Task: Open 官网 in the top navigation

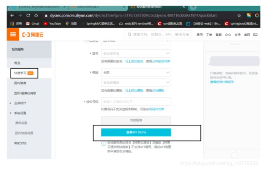Action: pos(247,35)
